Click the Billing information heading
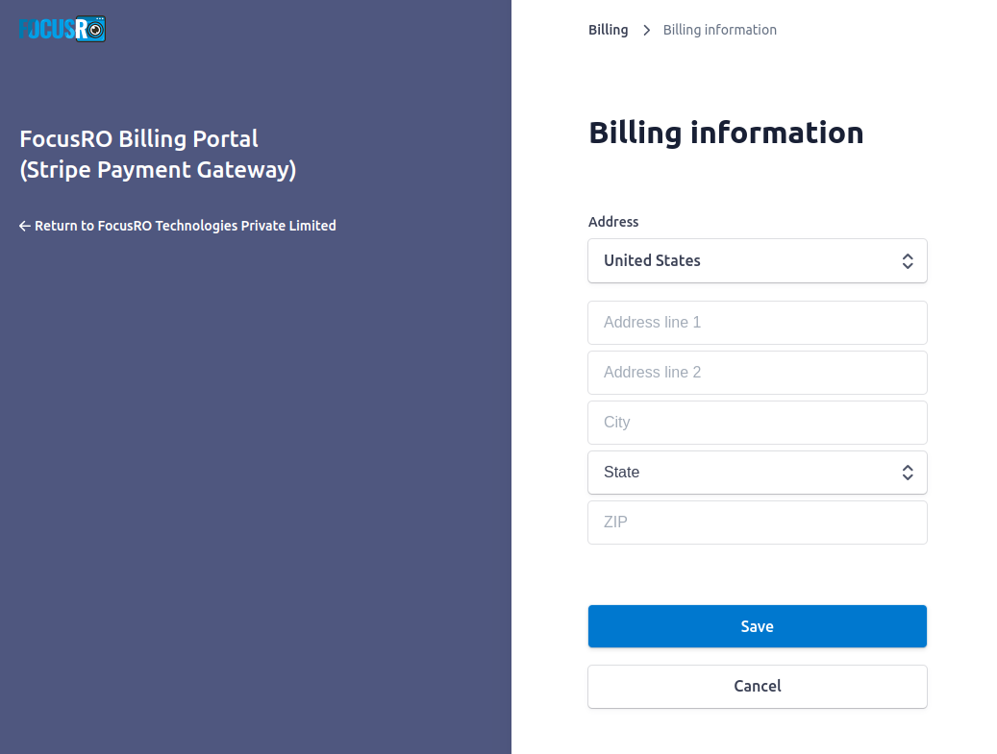Viewport: 997px width, 754px height. click(726, 133)
